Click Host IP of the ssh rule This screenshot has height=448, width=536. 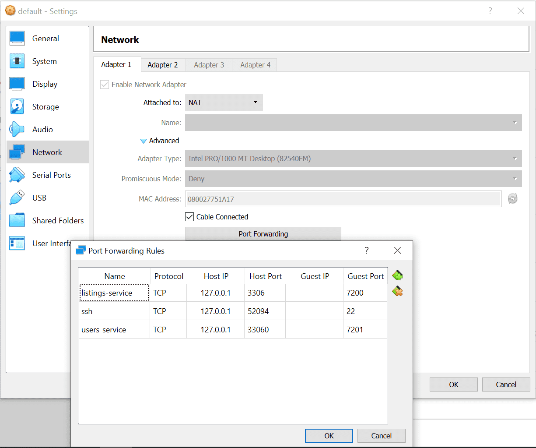pos(216,311)
